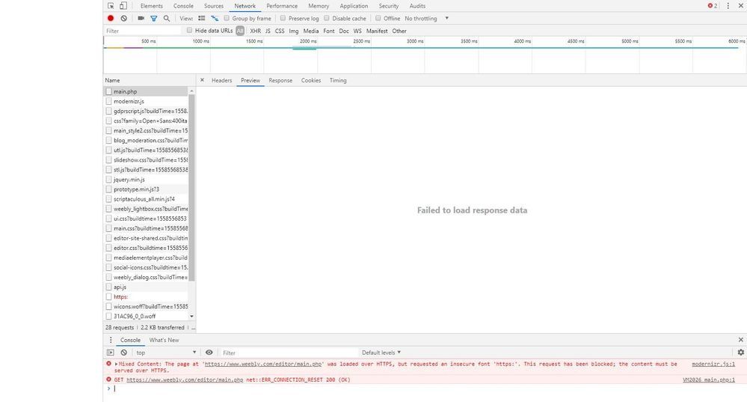
Task: Enable Preserve log checkbox
Action: (x=283, y=18)
